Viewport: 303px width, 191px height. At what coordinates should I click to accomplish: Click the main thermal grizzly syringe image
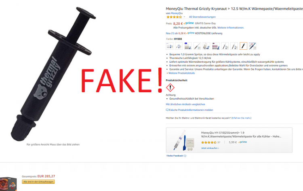[53, 74]
